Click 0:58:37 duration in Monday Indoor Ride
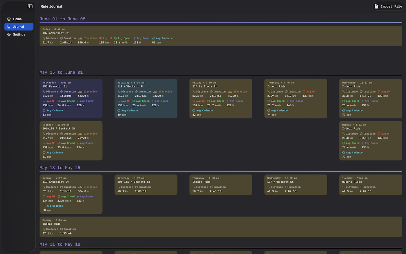This screenshot has width=406, height=254. tap(365, 138)
